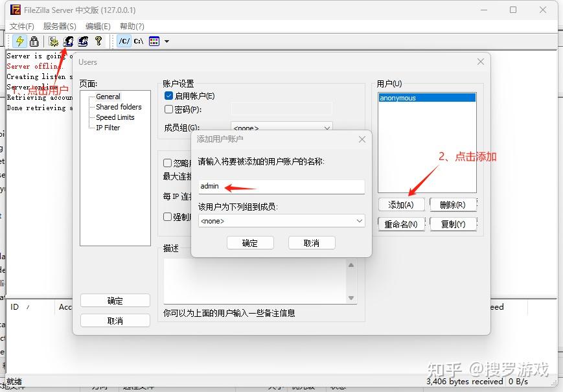The width and height of the screenshot is (563, 392).
Task: Click the 就绪 status text
Action: pyautogui.click(x=14, y=381)
